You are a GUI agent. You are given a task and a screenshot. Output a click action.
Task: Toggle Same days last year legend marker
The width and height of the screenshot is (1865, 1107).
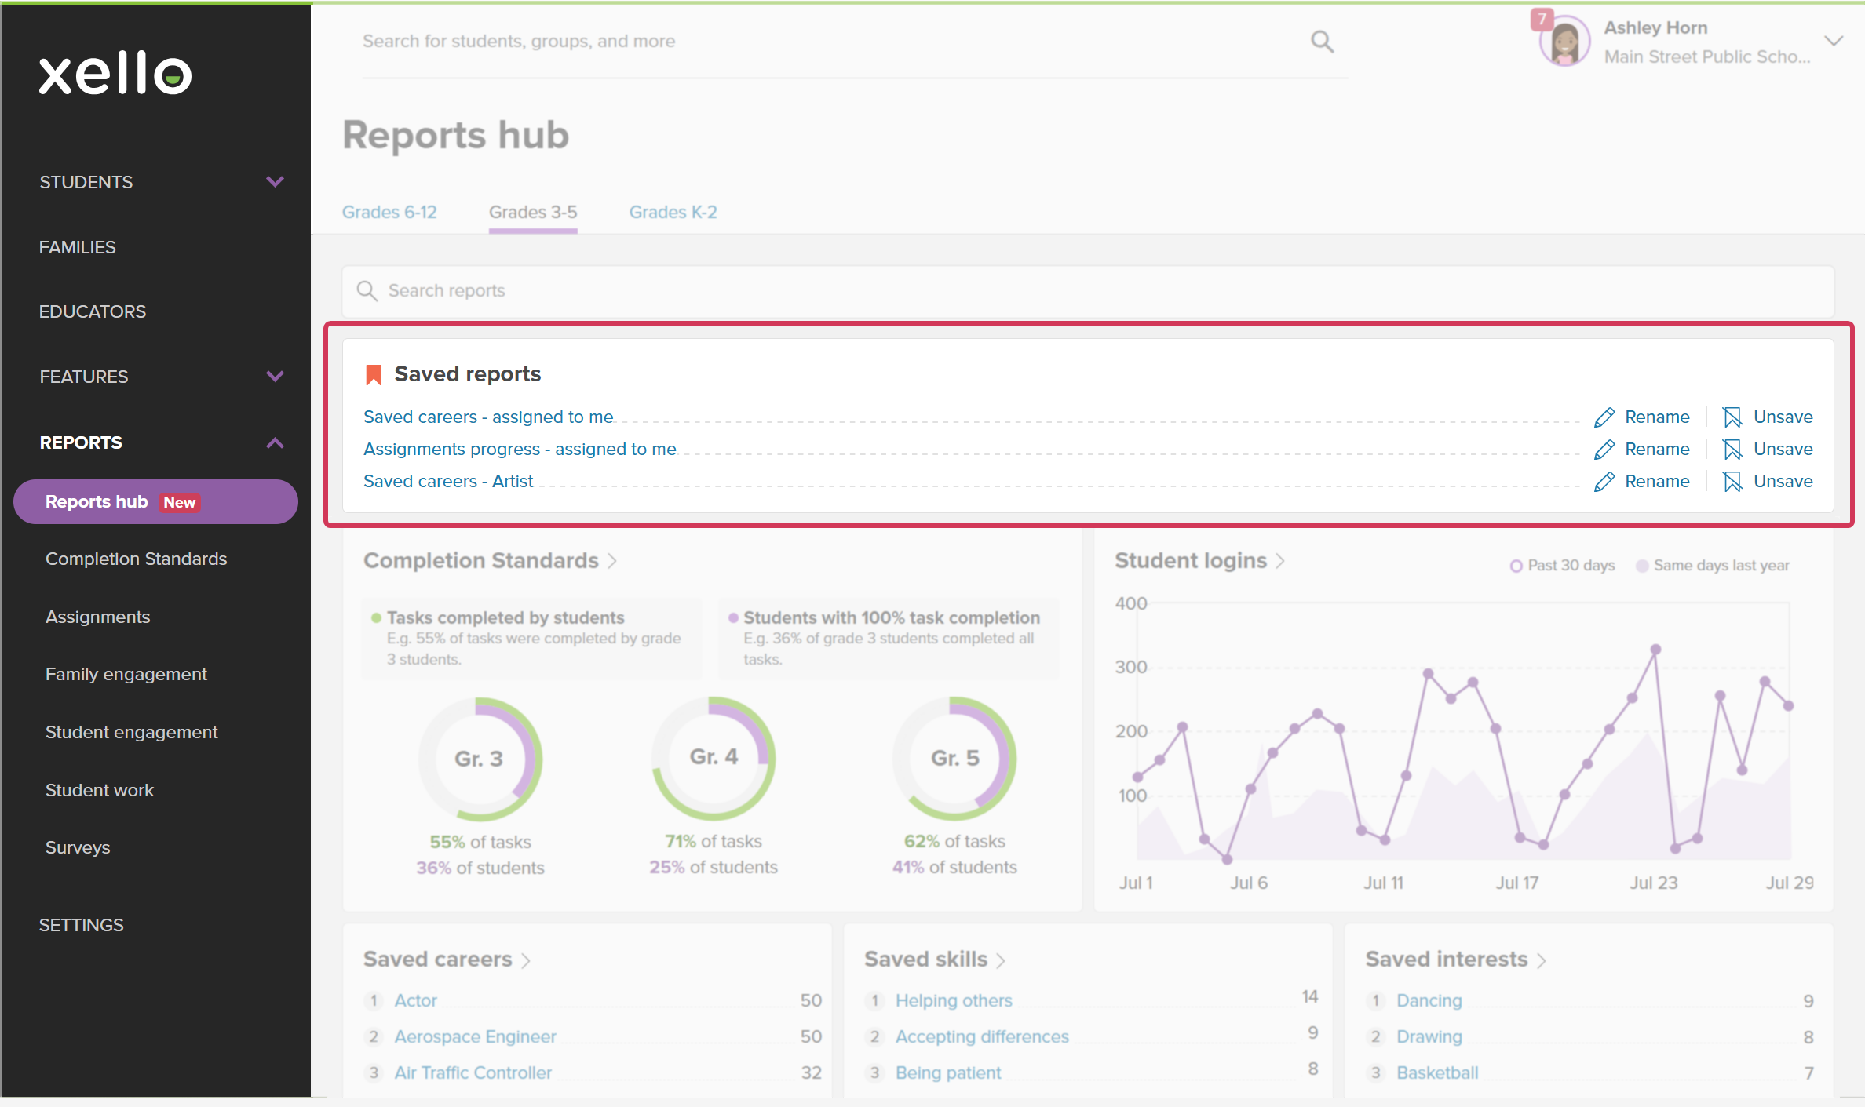point(1641,566)
